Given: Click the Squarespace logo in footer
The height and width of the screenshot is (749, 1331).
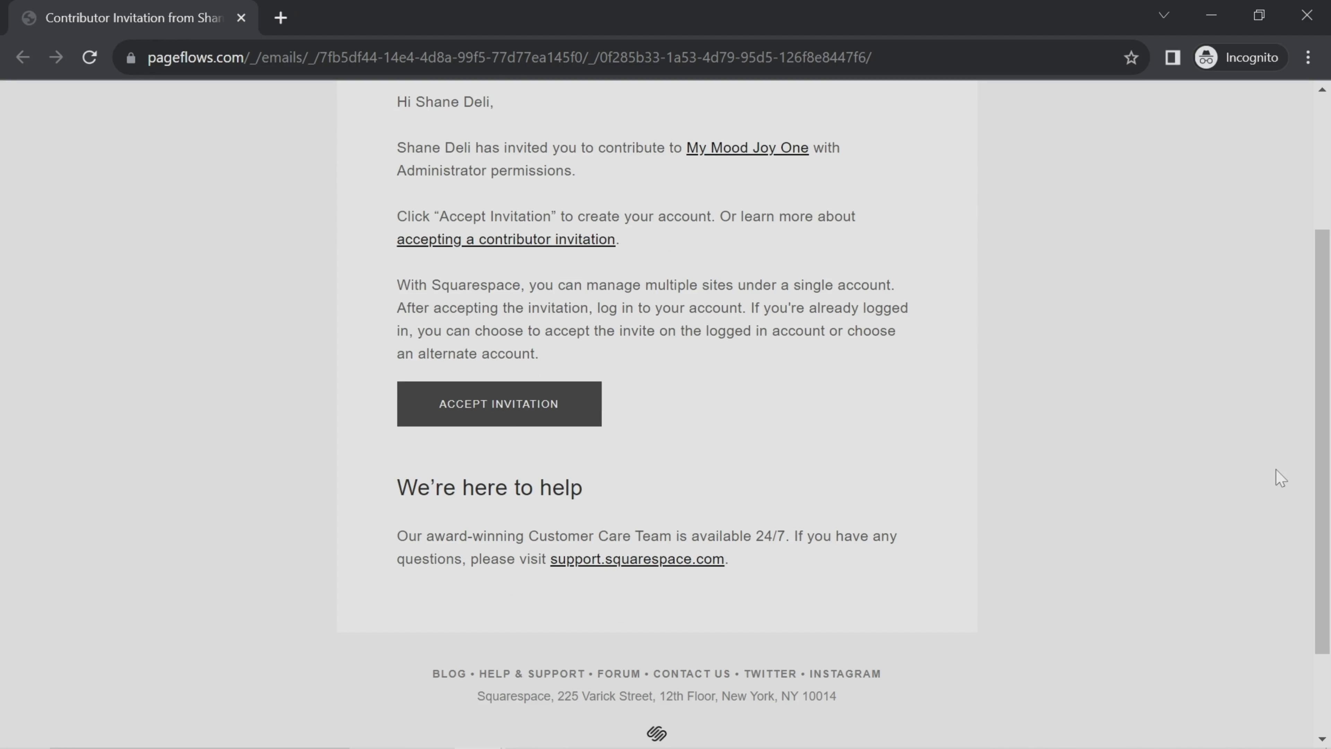Looking at the screenshot, I should 656,733.
